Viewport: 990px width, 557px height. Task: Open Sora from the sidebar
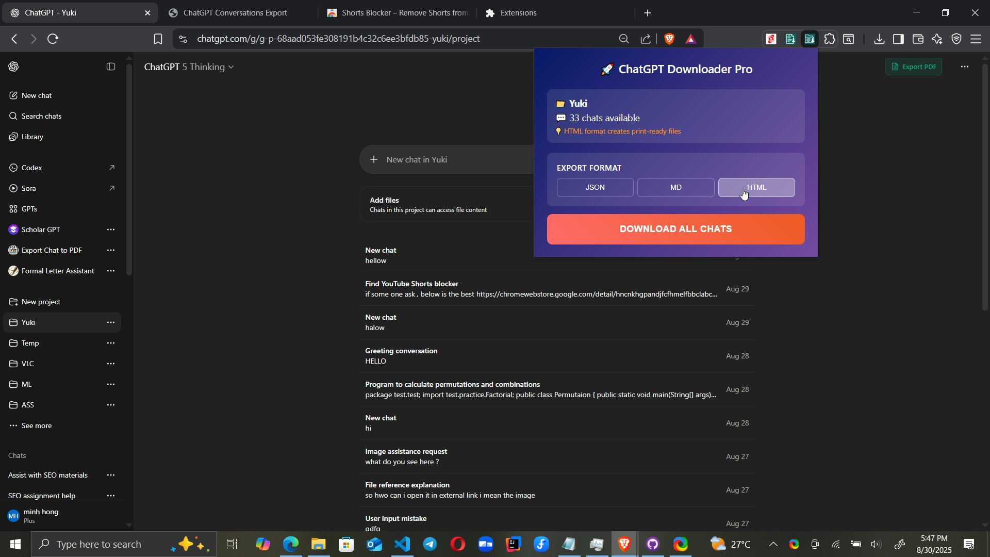[x=28, y=188]
